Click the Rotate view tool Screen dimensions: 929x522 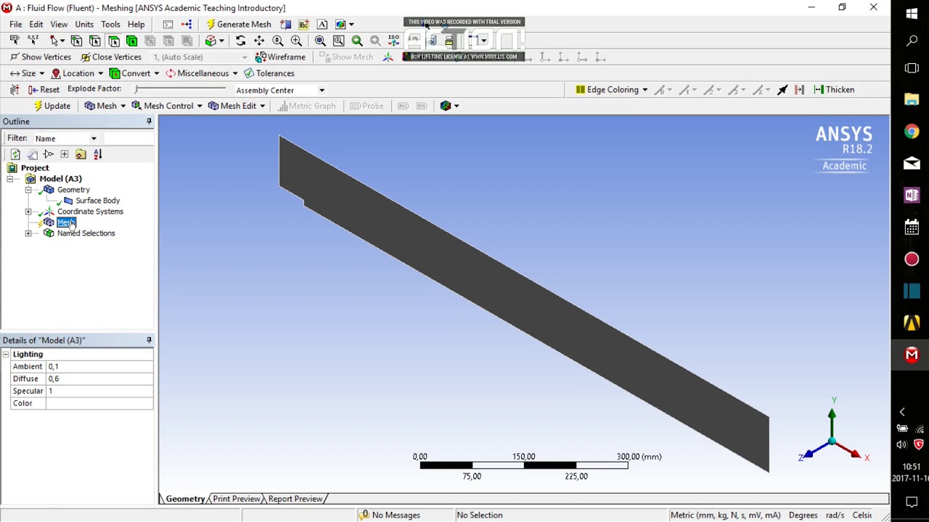[240, 41]
